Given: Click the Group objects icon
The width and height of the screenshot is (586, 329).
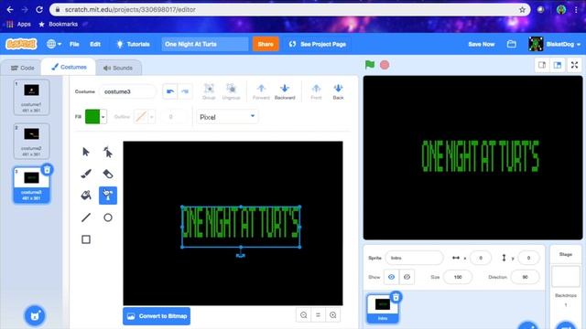Looking at the screenshot, I should (x=209, y=91).
